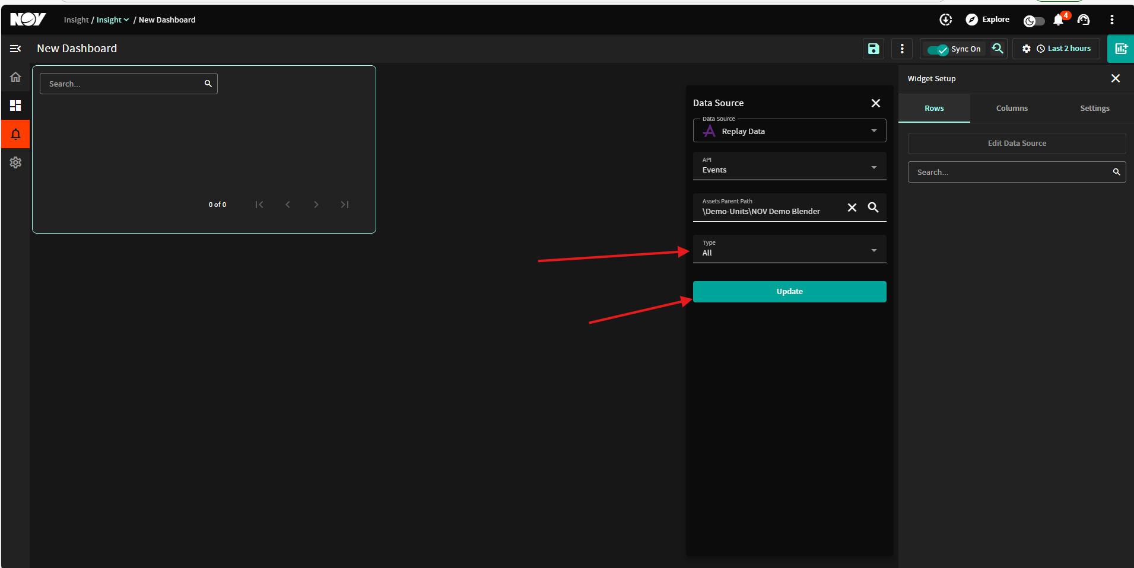Toggle dark mode switch
The width and height of the screenshot is (1134, 568).
[x=1034, y=21]
